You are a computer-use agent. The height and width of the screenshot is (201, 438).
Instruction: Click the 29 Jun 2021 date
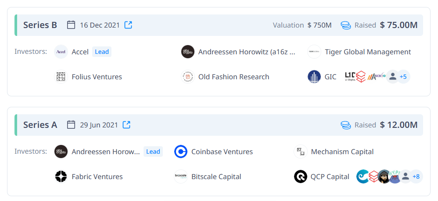coord(99,125)
